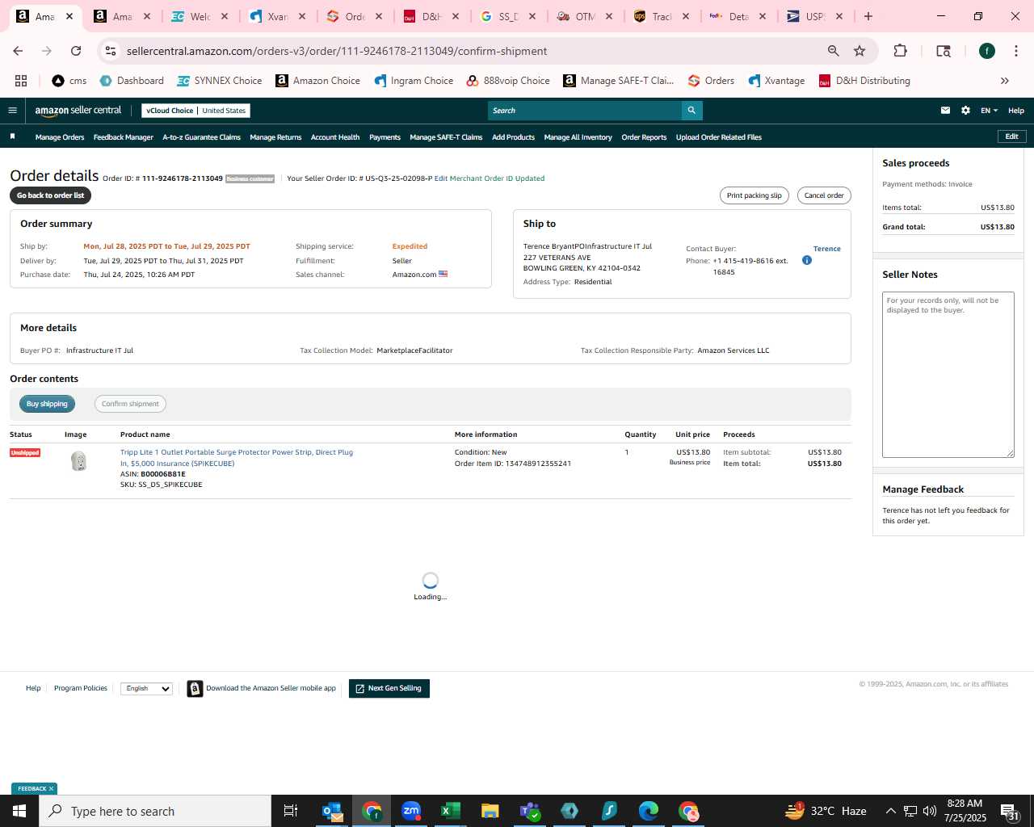Image resolution: width=1034 pixels, height=827 pixels.
Task: Click the zoom magnifier in the address bar
Action: tap(833, 51)
